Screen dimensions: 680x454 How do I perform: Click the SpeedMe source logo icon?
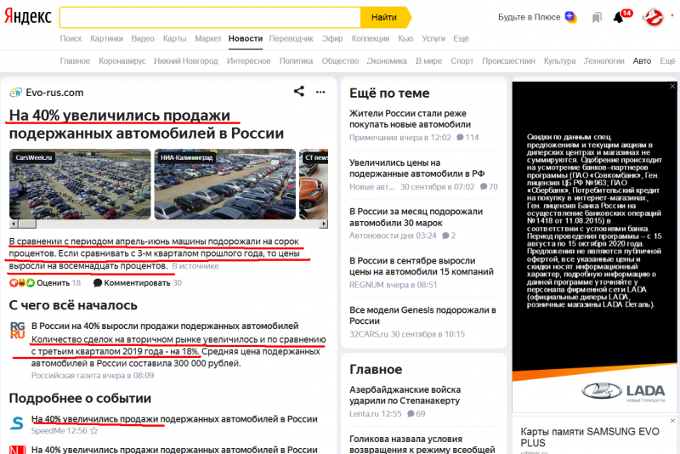17,423
